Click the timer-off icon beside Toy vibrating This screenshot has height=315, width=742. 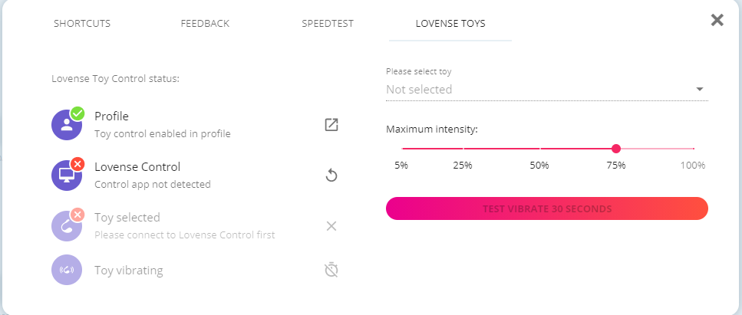[x=331, y=270]
